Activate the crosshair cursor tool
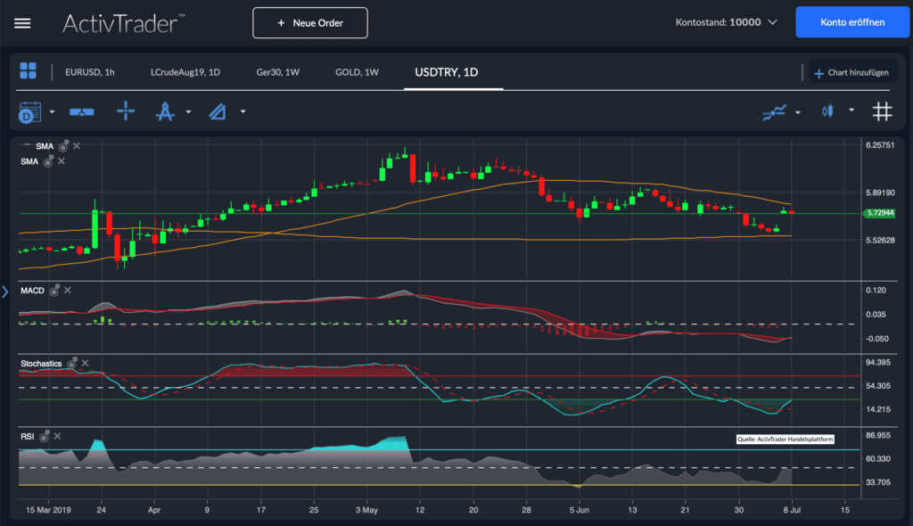This screenshot has height=526, width=913. click(x=126, y=111)
